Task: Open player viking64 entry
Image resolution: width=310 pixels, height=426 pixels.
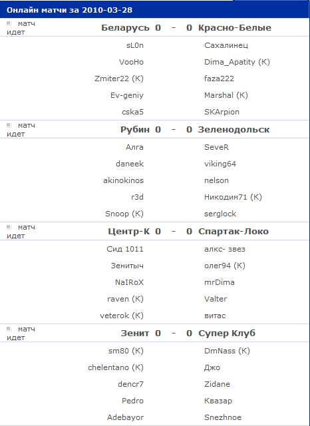Action: point(220,164)
